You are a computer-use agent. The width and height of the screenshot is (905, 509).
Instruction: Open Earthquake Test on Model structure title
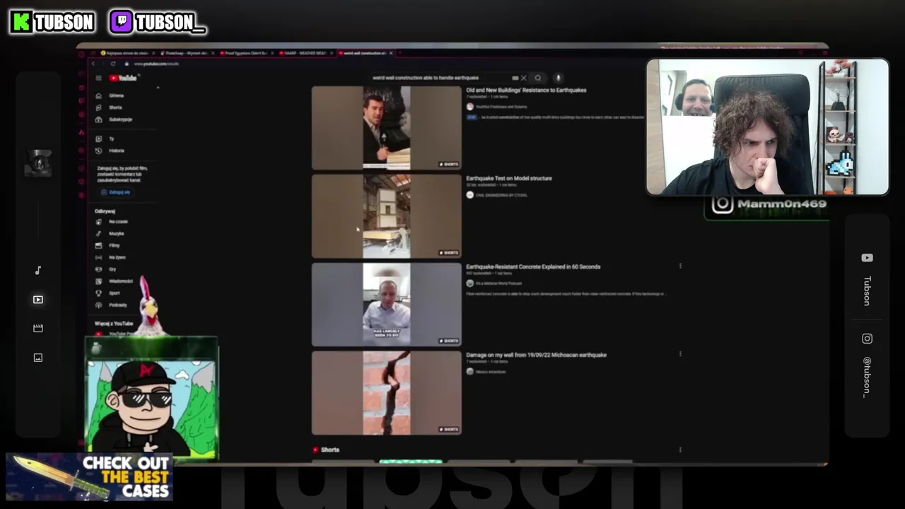pyautogui.click(x=509, y=179)
